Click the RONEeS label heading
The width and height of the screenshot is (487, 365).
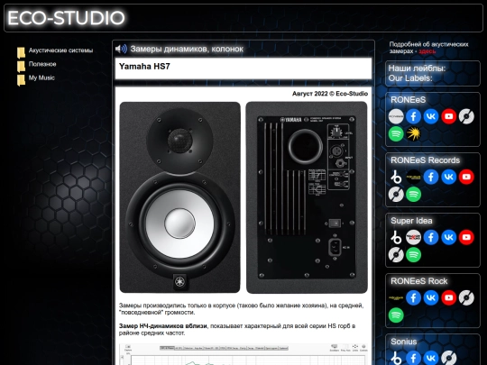pyautogui.click(x=409, y=100)
